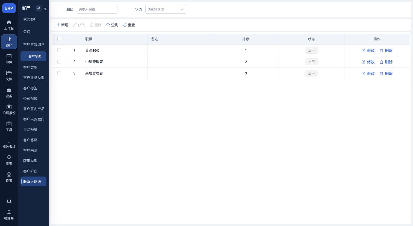Open the 设置 gear module

[x=9, y=177]
